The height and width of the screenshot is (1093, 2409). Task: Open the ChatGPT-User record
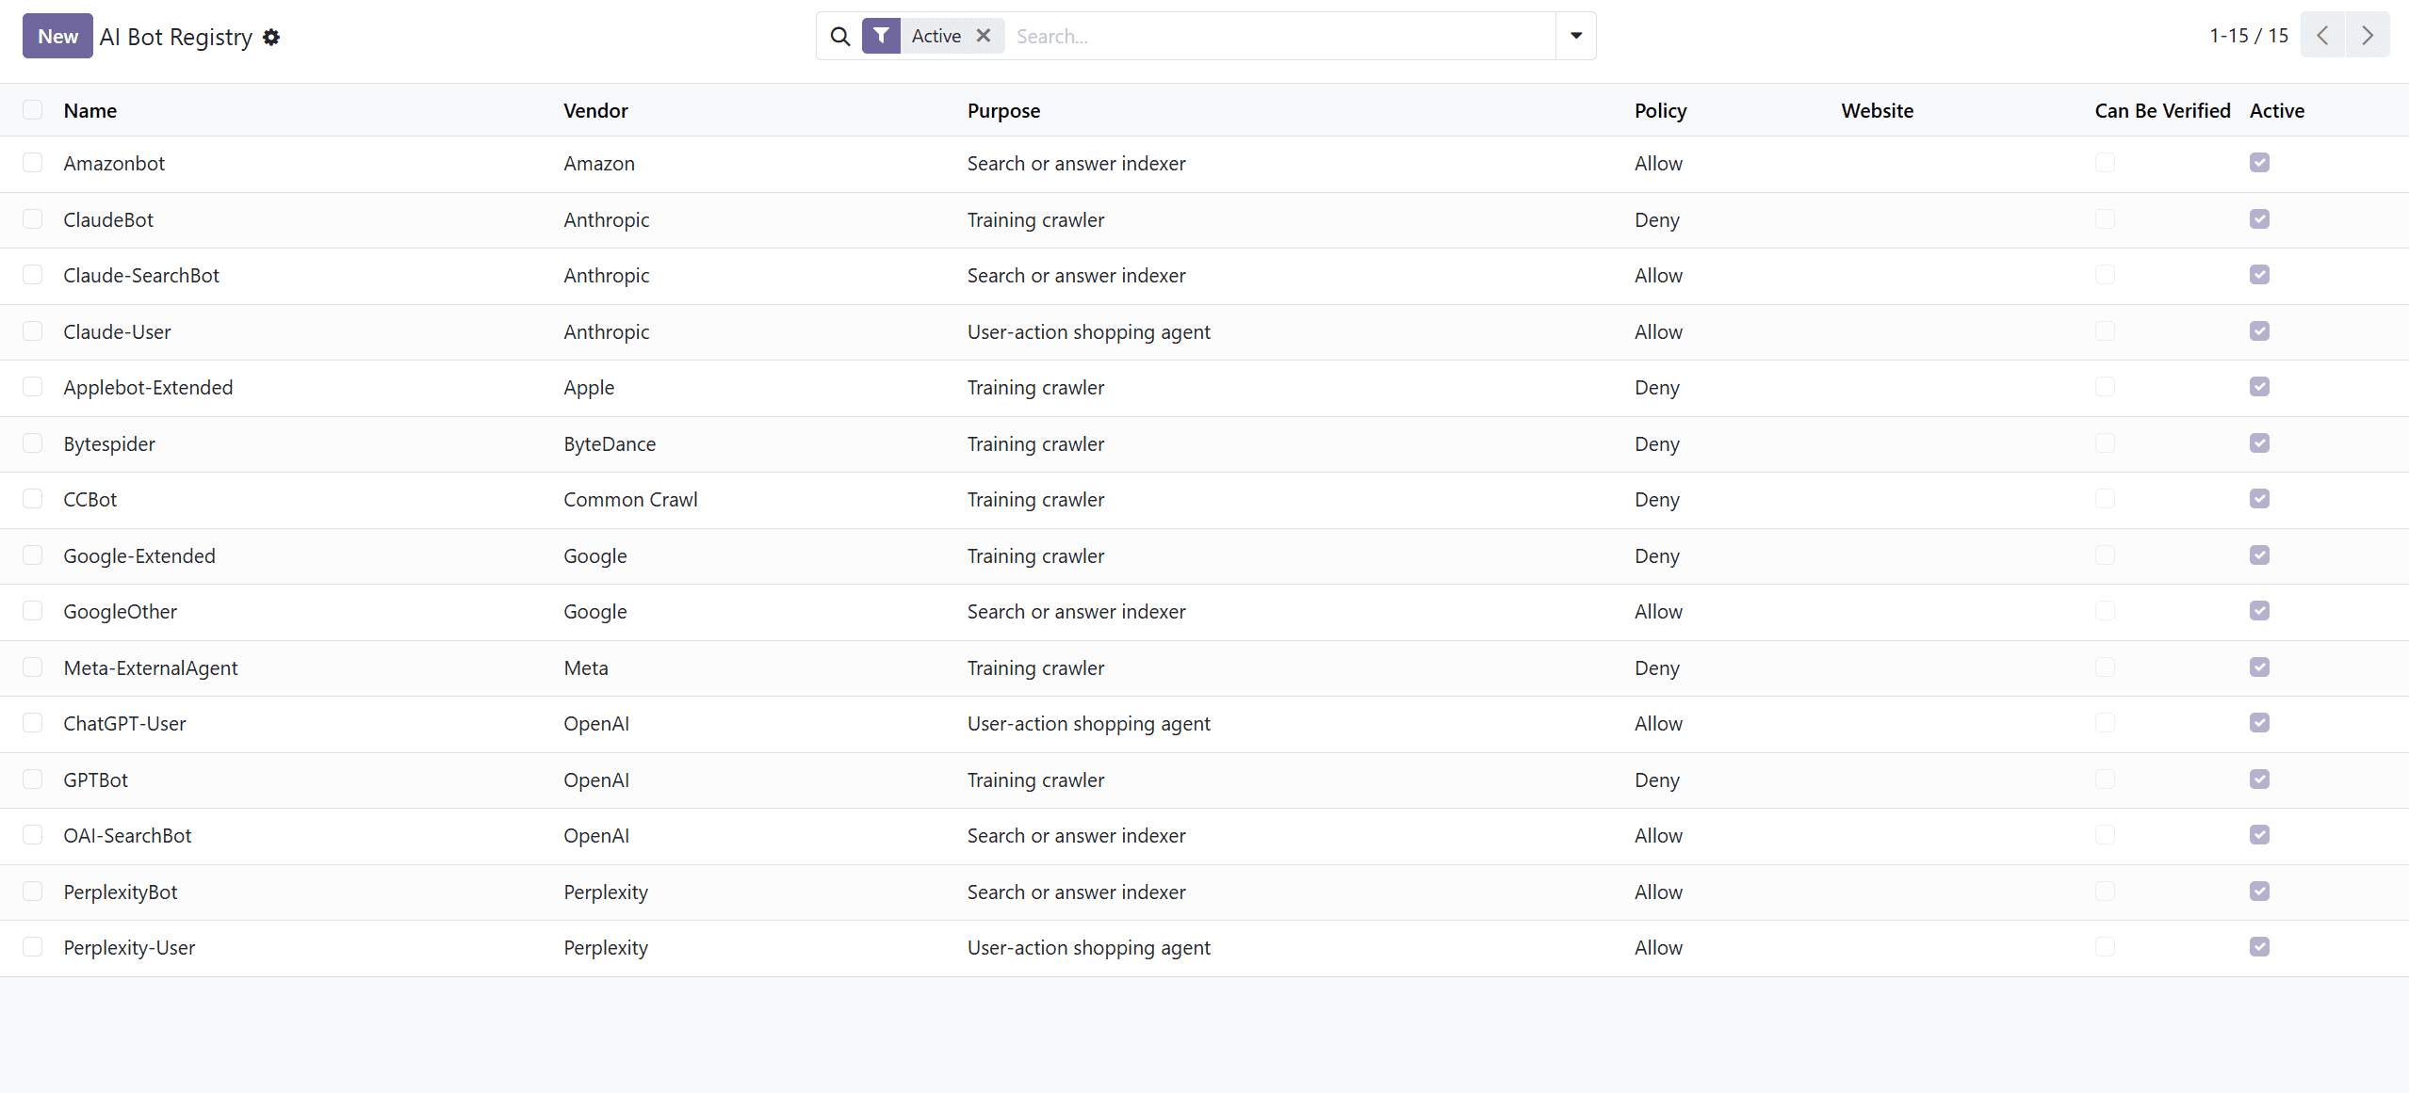tap(124, 723)
